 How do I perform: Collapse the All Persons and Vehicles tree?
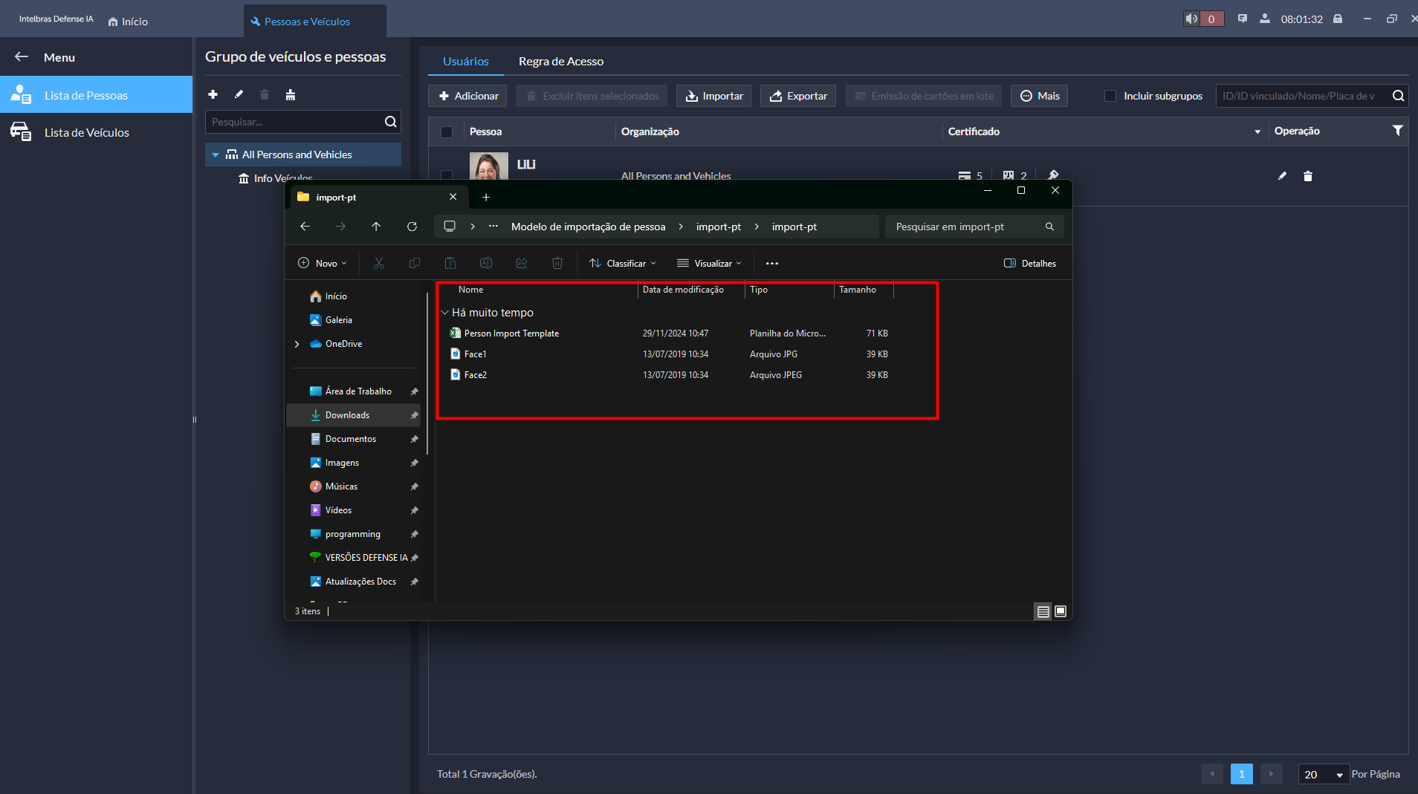[216, 155]
